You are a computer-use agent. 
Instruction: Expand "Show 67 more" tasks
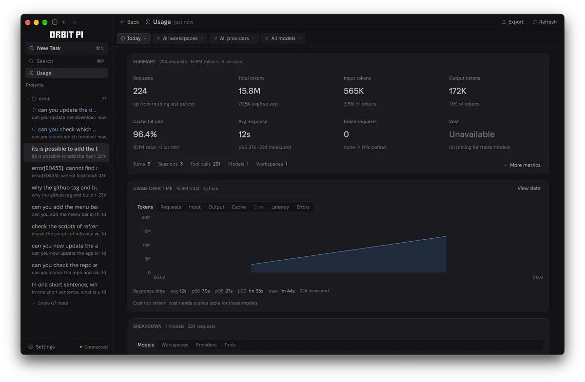50,303
